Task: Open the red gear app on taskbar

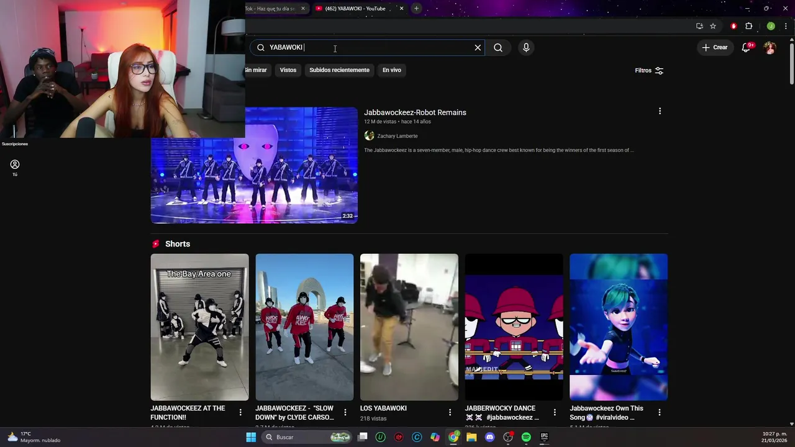Action: pos(399,437)
